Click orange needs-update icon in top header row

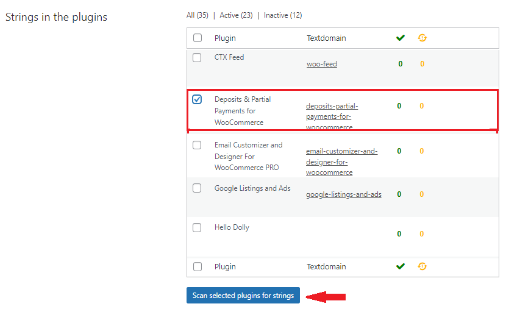click(x=422, y=38)
